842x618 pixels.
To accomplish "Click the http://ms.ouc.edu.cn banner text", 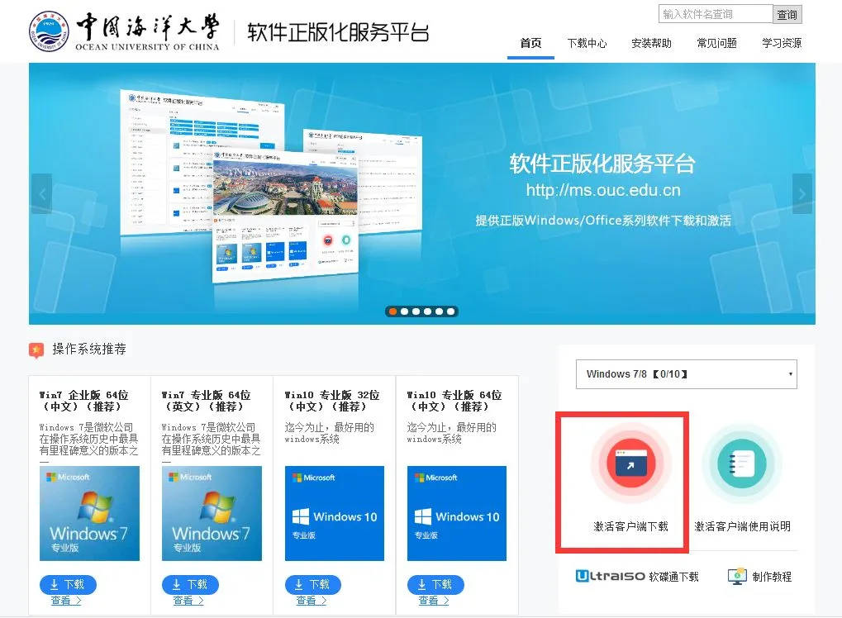I will 603,190.
